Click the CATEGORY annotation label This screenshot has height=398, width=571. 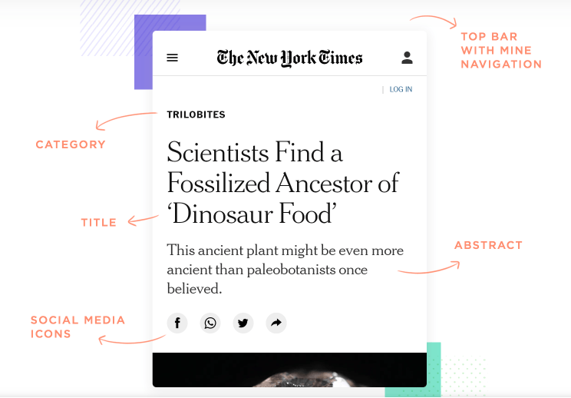tap(71, 144)
